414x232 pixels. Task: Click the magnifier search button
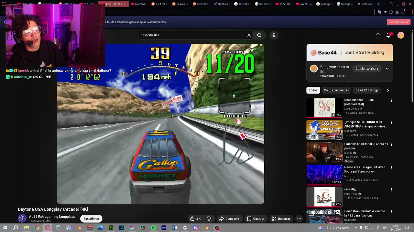click(x=259, y=35)
